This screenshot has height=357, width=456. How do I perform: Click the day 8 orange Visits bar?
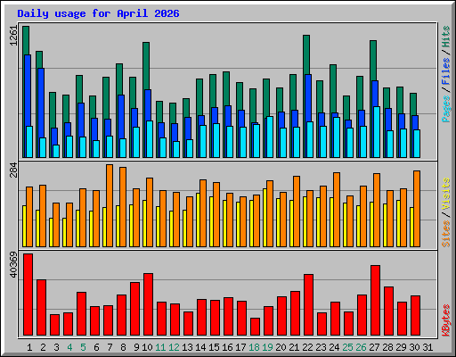pyautogui.click(x=123, y=207)
